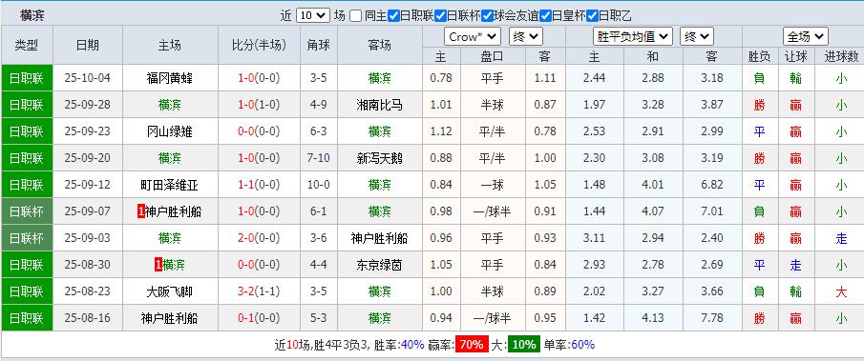Click the 走 goals result on 25-09-03 row
The width and height of the screenshot is (864, 361).
click(841, 238)
